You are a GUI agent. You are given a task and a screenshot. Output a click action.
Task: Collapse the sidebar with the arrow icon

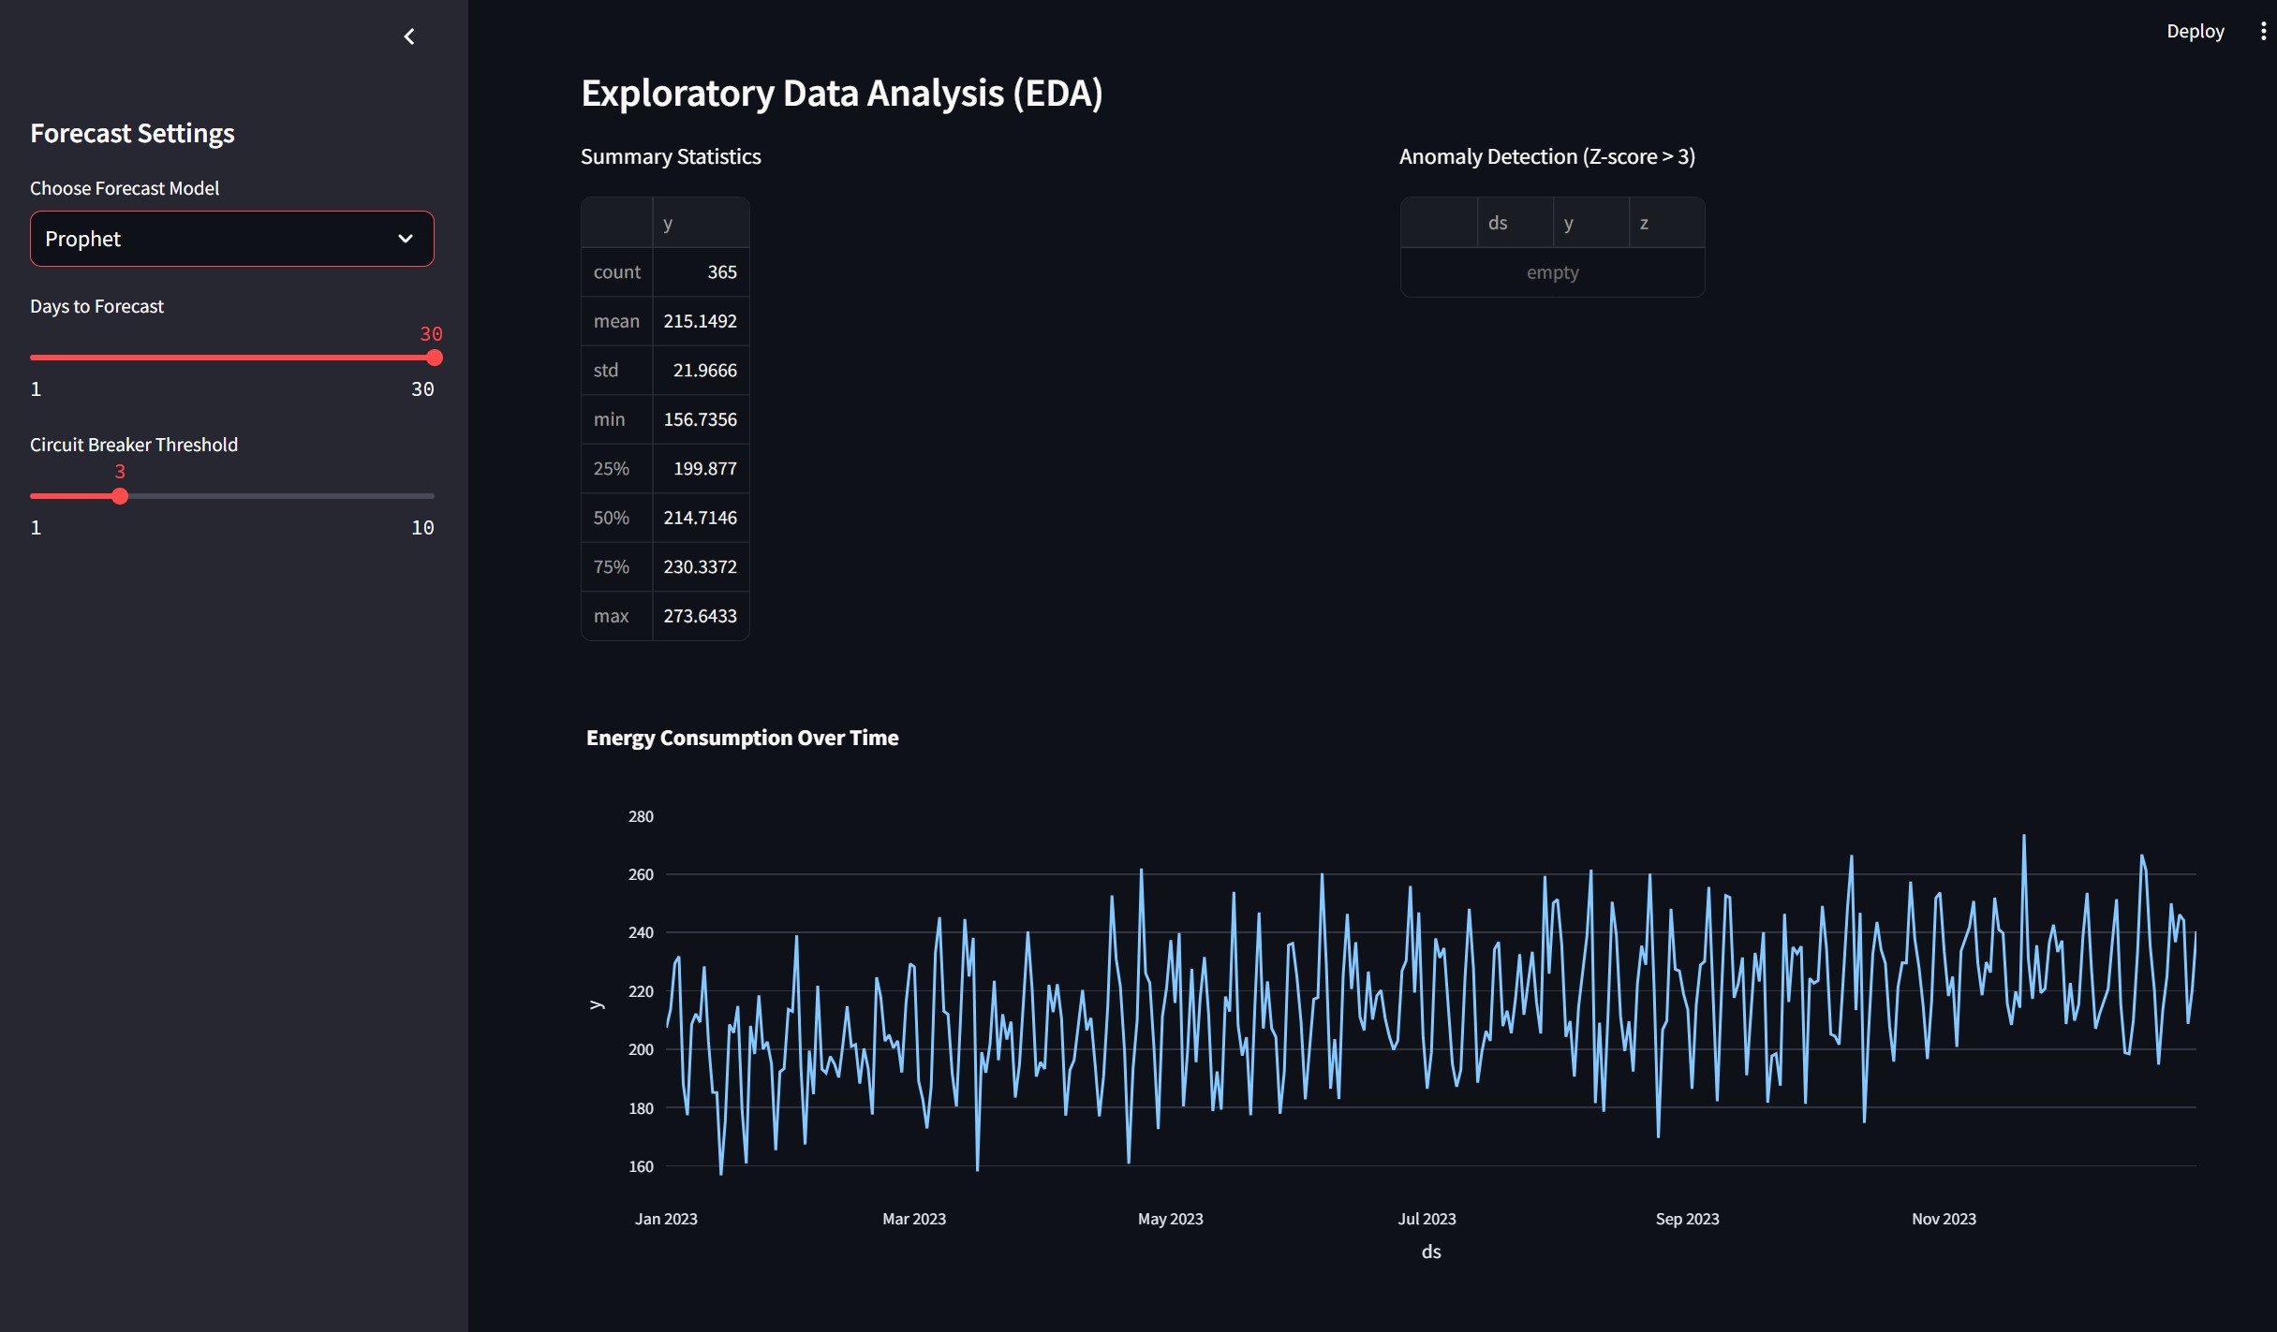point(409,37)
